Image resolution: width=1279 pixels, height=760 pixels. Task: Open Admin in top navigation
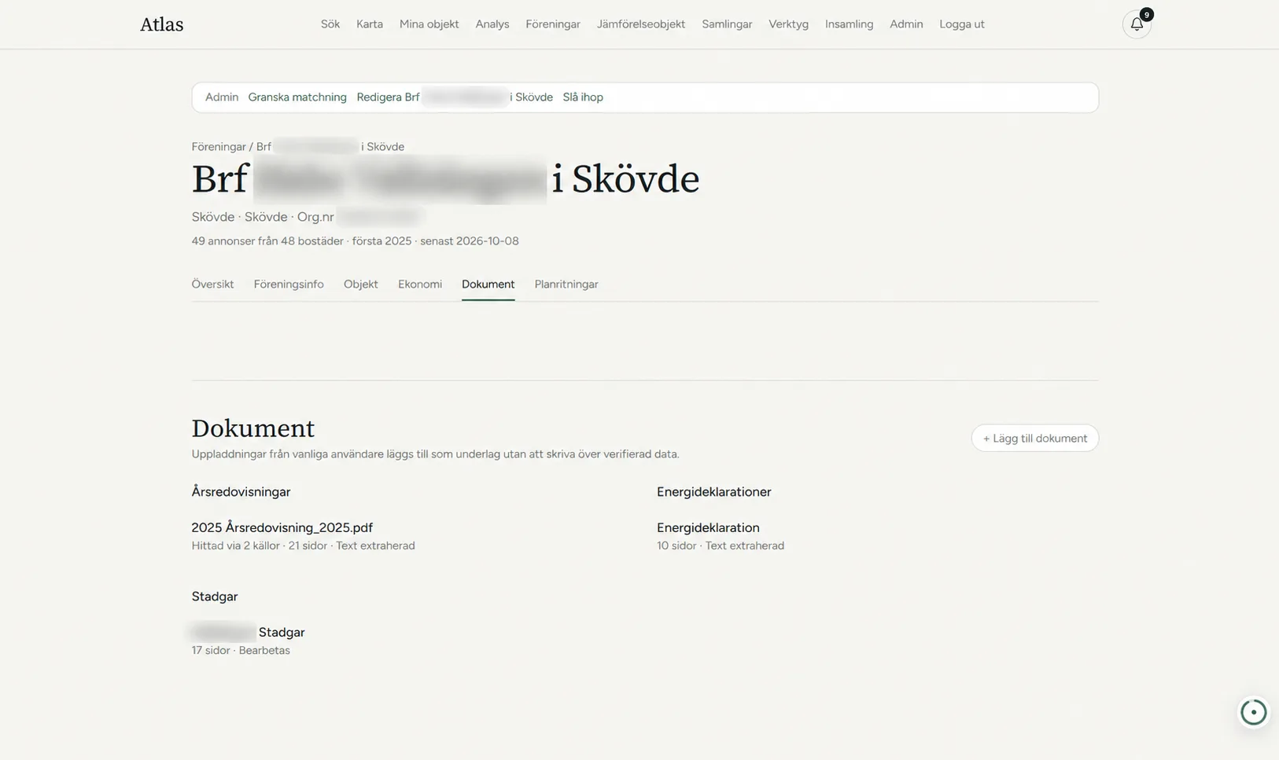point(906,24)
